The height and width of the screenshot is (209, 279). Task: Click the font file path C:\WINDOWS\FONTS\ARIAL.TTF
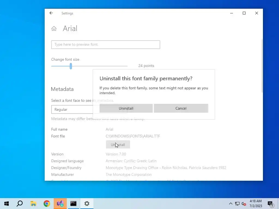133,136
